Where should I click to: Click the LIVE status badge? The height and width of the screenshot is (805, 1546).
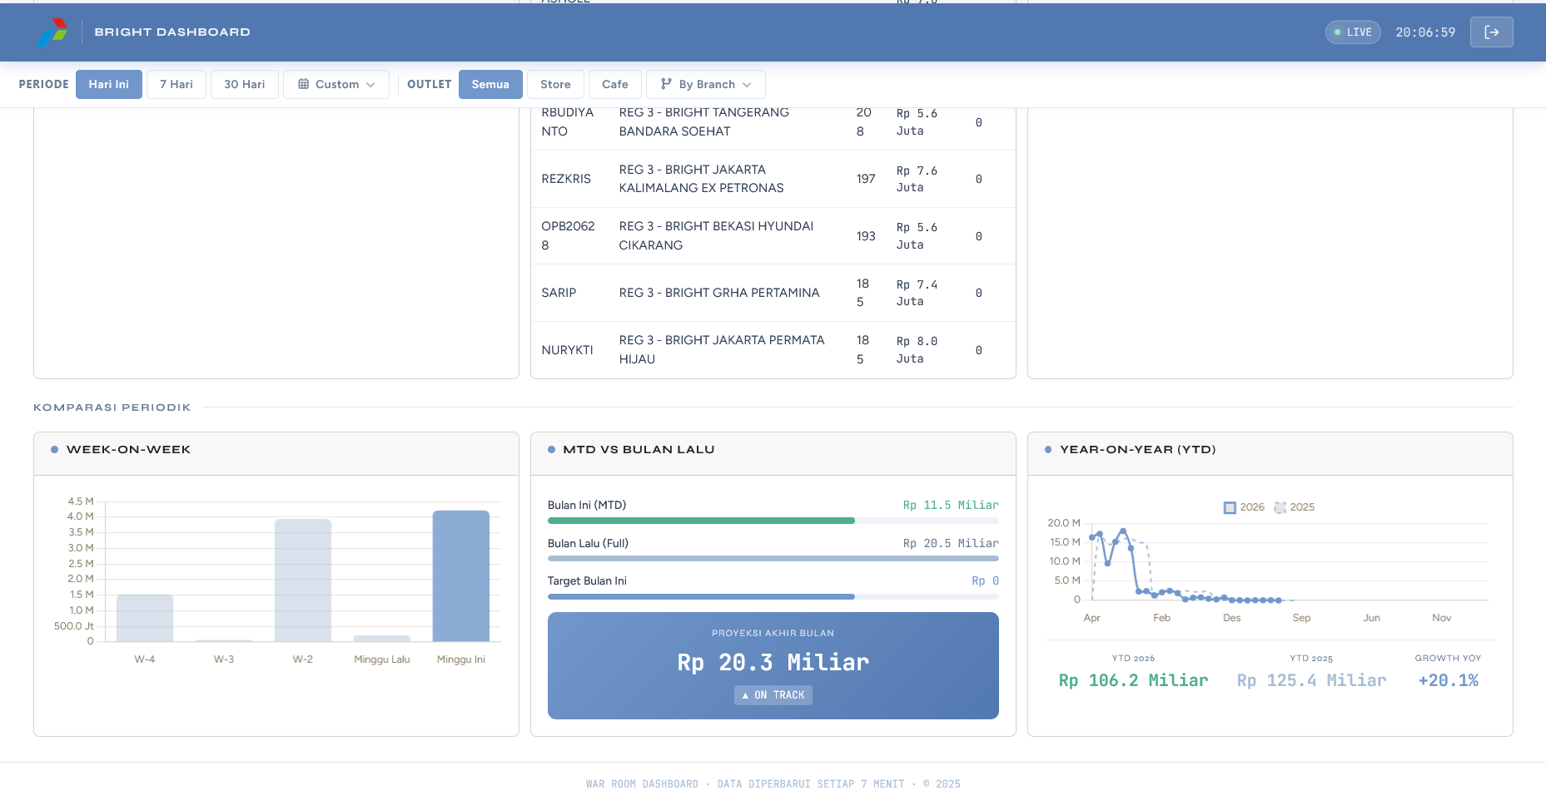pos(1353,32)
